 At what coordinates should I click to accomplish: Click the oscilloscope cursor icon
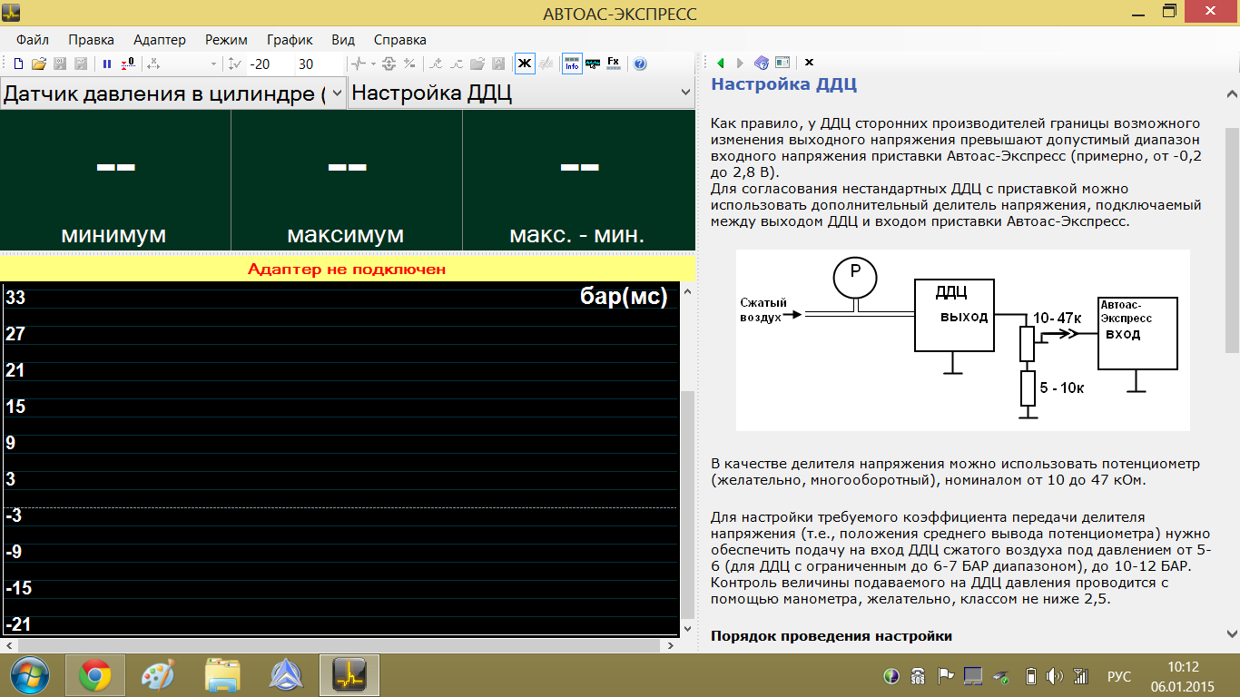coord(593,64)
